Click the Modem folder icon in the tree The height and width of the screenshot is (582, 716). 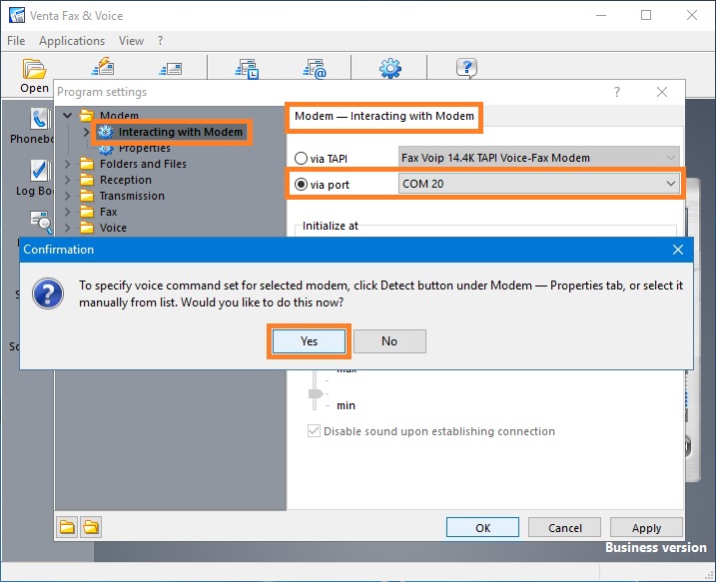[87, 115]
